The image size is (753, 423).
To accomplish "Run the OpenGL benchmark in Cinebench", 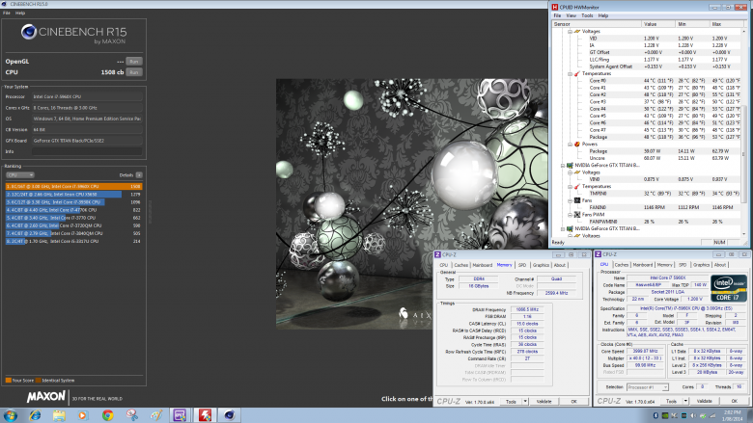I will (x=134, y=62).
